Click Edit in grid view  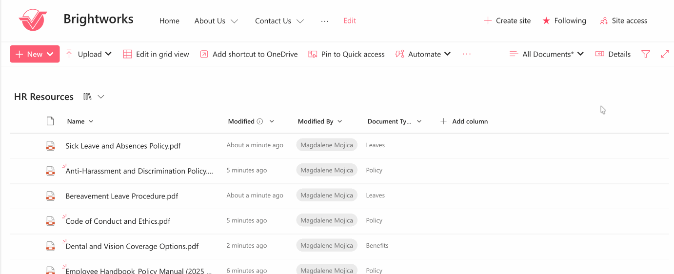pos(156,54)
